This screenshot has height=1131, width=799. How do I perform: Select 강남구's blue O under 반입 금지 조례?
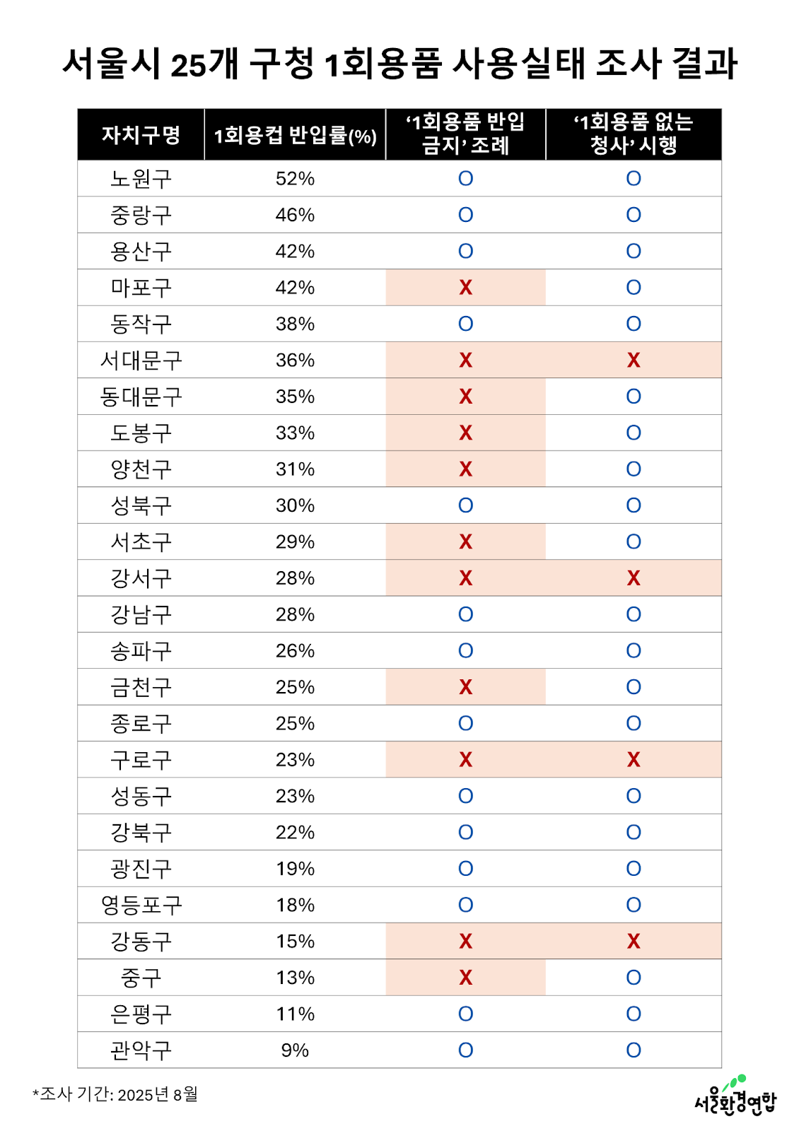(x=465, y=614)
